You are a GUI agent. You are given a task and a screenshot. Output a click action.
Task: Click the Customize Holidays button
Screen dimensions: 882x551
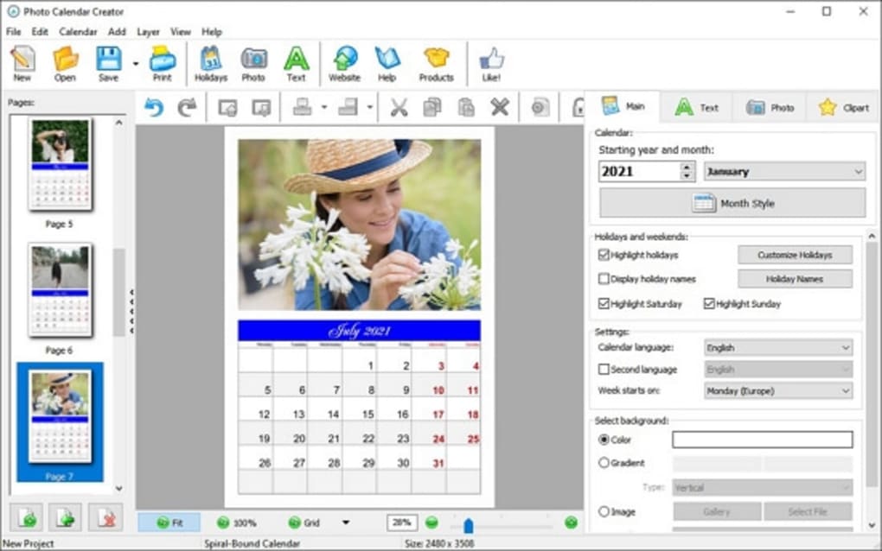(x=794, y=255)
